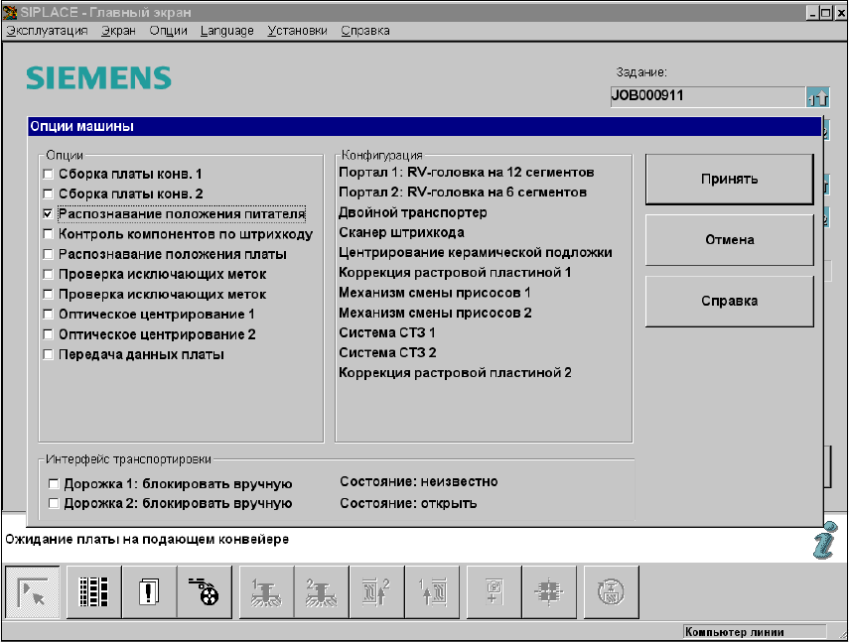Click the SIEMENS logo
This screenshot has width=849, height=642.
[x=98, y=77]
